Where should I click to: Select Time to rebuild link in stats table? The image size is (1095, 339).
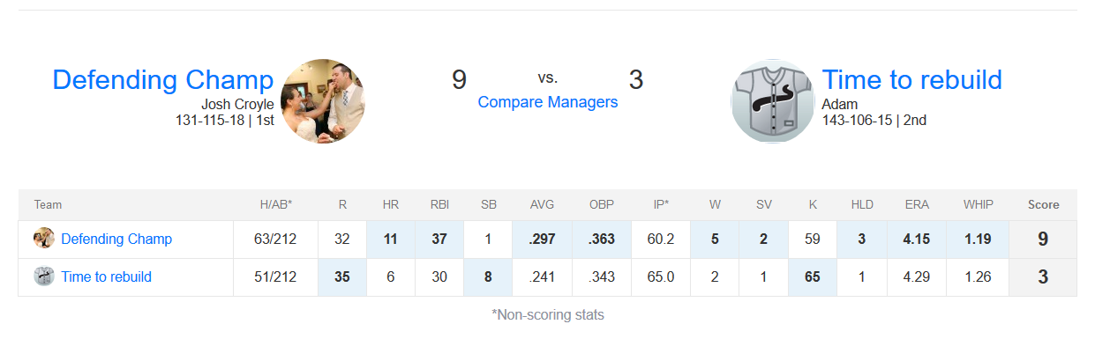(106, 276)
